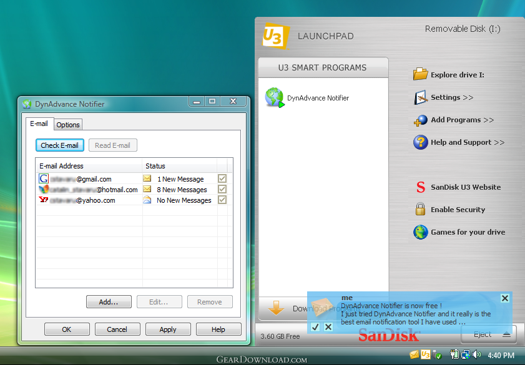Click OK in DynAdvance Notifier

[67, 329]
